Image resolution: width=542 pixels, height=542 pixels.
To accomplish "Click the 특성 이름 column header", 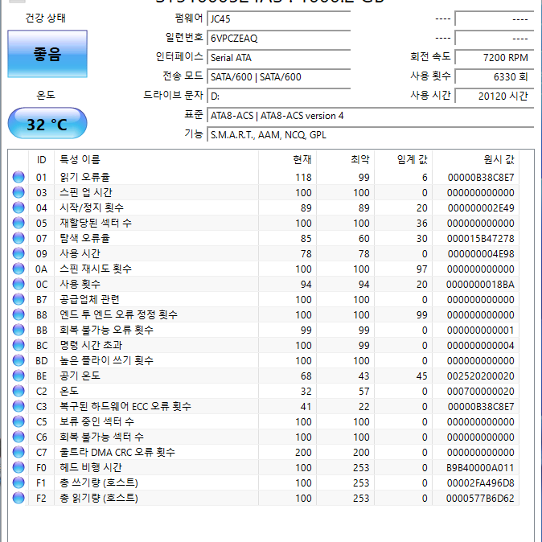I will (x=156, y=160).
